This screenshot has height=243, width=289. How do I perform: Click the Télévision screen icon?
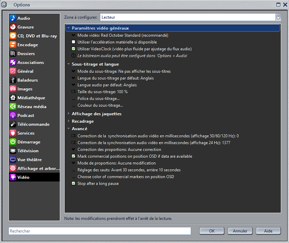click(13, 151)
